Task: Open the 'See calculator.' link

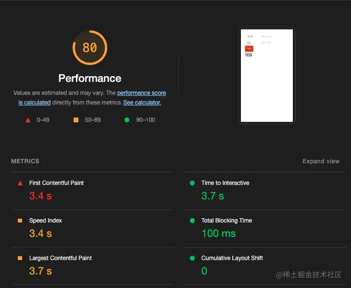Action: pos(142,103)
